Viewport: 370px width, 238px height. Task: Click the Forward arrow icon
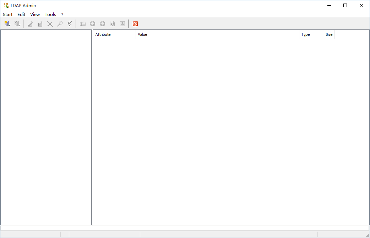(102, 24)
